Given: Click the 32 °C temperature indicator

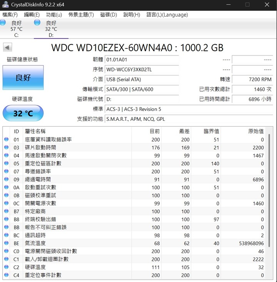Looking at the screenshot, I should point(23,113).
